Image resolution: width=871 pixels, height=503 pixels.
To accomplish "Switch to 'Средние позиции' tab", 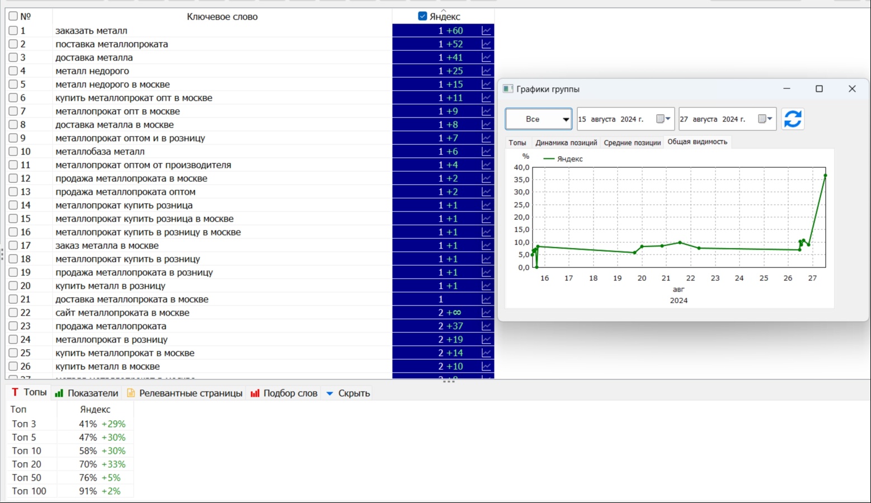I will (632, 143).
